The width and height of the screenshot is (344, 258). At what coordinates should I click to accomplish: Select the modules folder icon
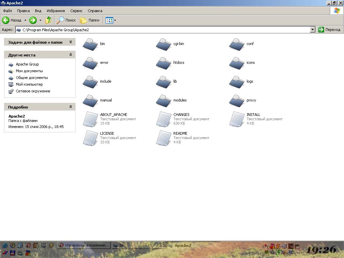(164, 101)
